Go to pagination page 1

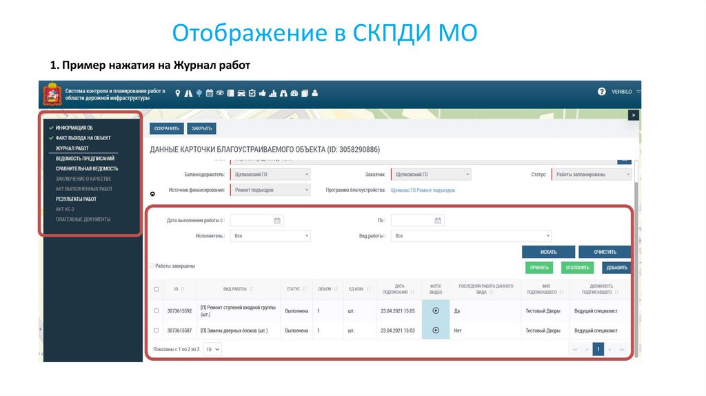click(x=598, y=349)
